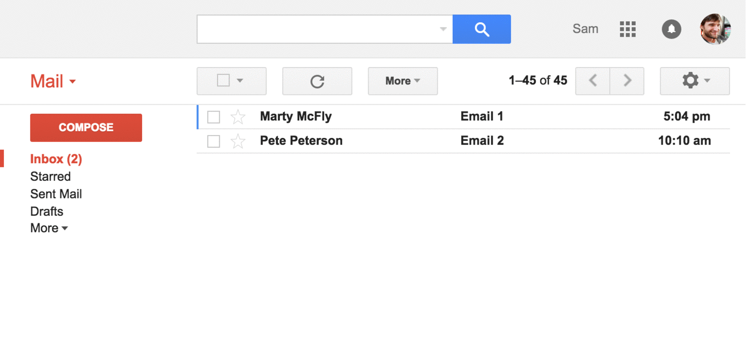Go to Sent Mail
The image size is (749, 345).
56,194
